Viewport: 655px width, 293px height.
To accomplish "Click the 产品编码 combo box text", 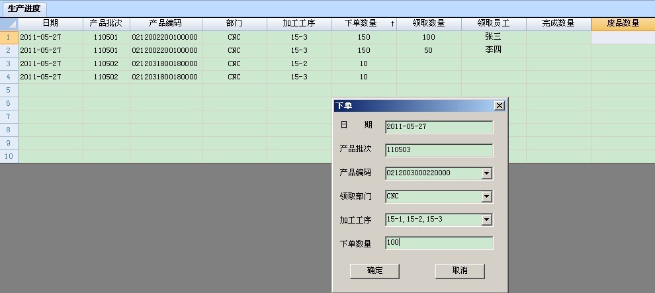I will click(x=433, y=173).
